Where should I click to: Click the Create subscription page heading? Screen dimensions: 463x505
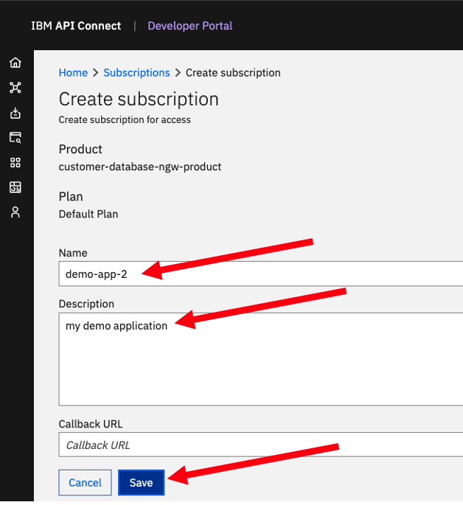coord(139,99)
